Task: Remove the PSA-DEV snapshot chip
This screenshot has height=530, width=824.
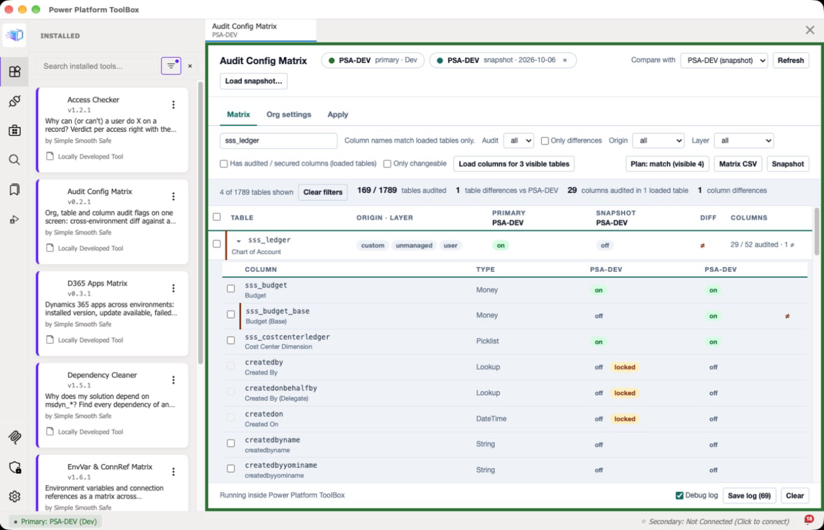Action: (565, 60)
